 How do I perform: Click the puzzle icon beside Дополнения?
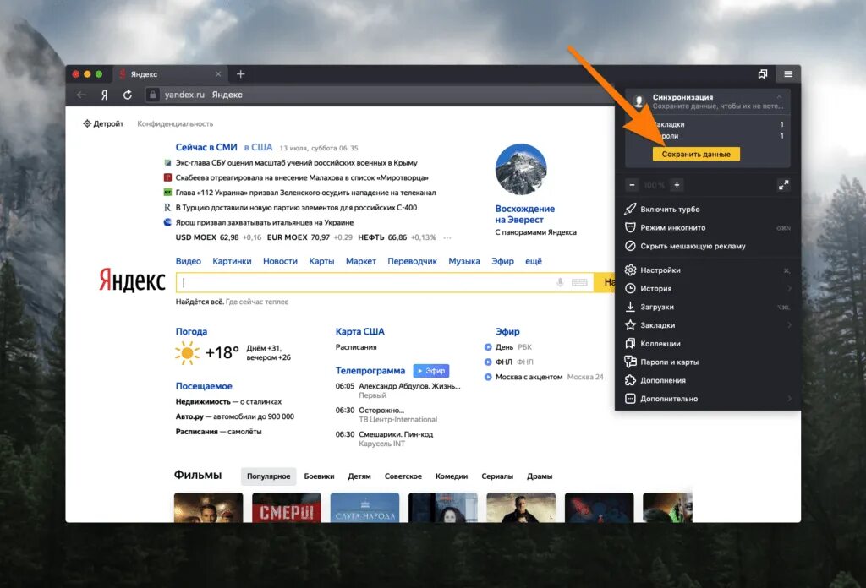(630, 380)
